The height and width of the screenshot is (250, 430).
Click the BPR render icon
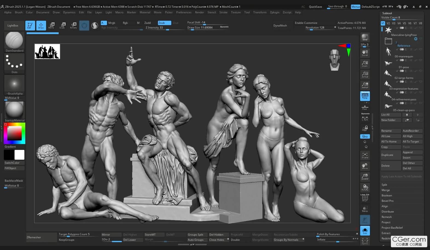coord(365,37)
